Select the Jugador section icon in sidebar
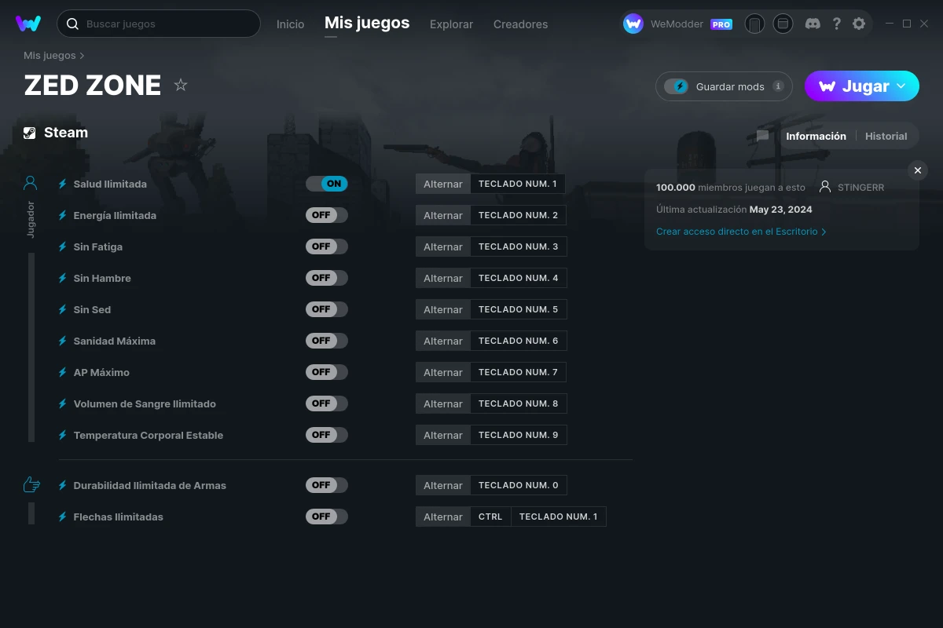This screenshot has height=628, width=943. click(x=30, y=182)
